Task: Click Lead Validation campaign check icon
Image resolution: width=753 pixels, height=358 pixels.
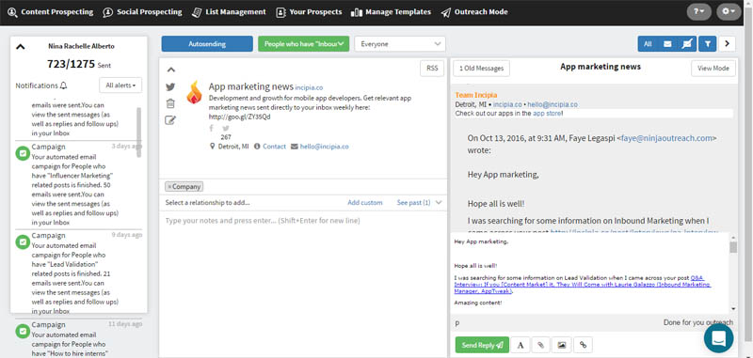Action: [x=23, y=242]
